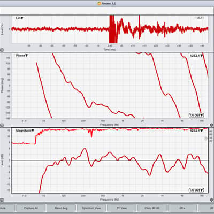Expand the 12EJ.1 trace selector in the Magnitude plot
This screenshot has height=214, width=214.
196,131
